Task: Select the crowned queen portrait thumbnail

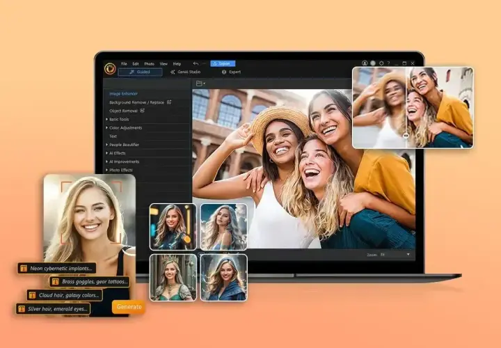Action: pyautogui.click(x=173, y=278)
